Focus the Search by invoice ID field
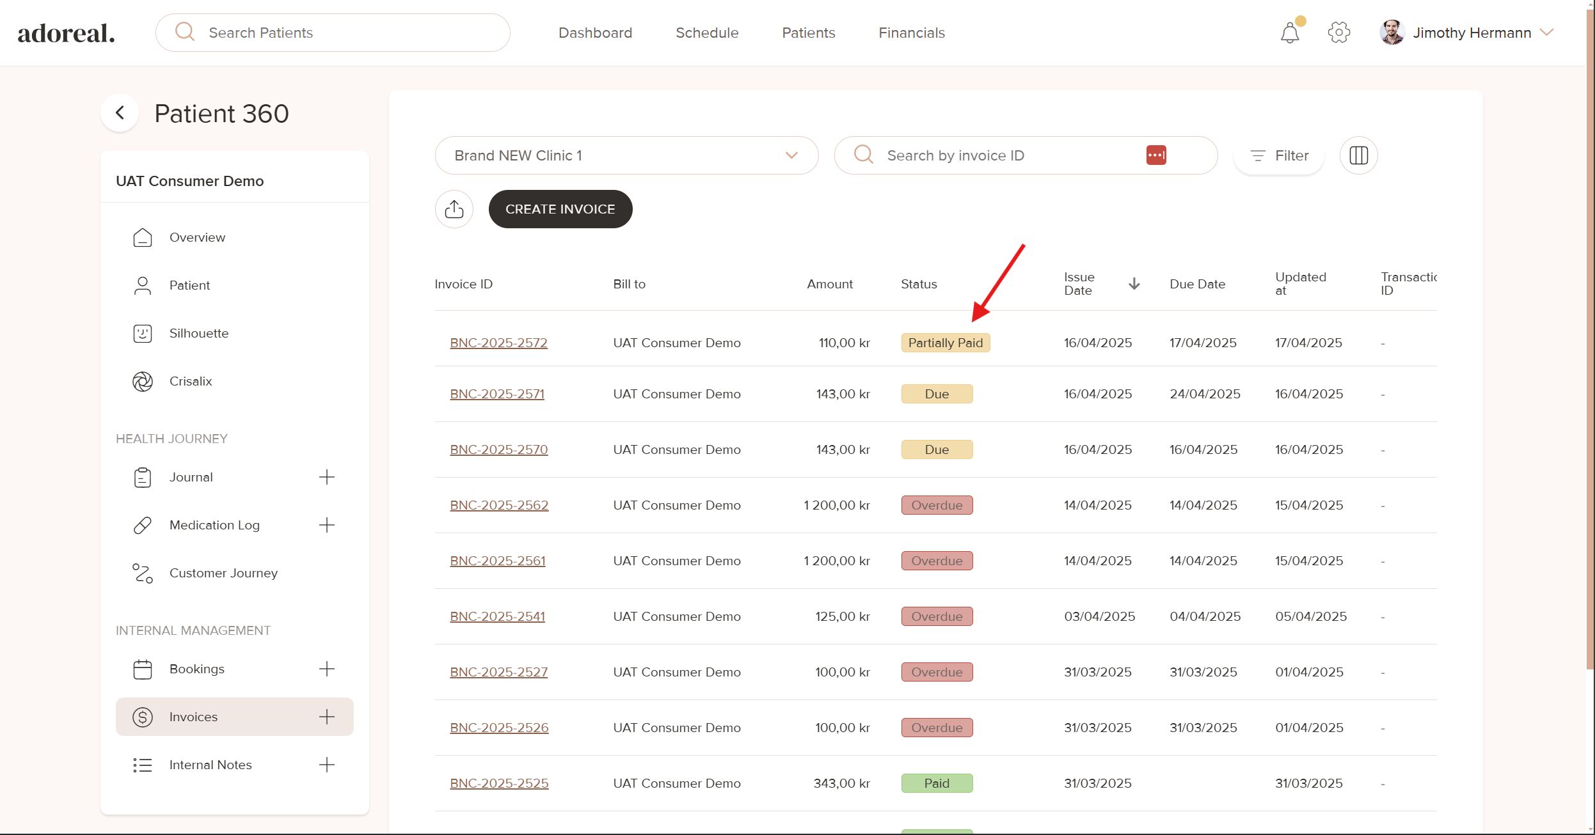The height and width of the screenshot is (835, 1595). tap(1011, 155)
